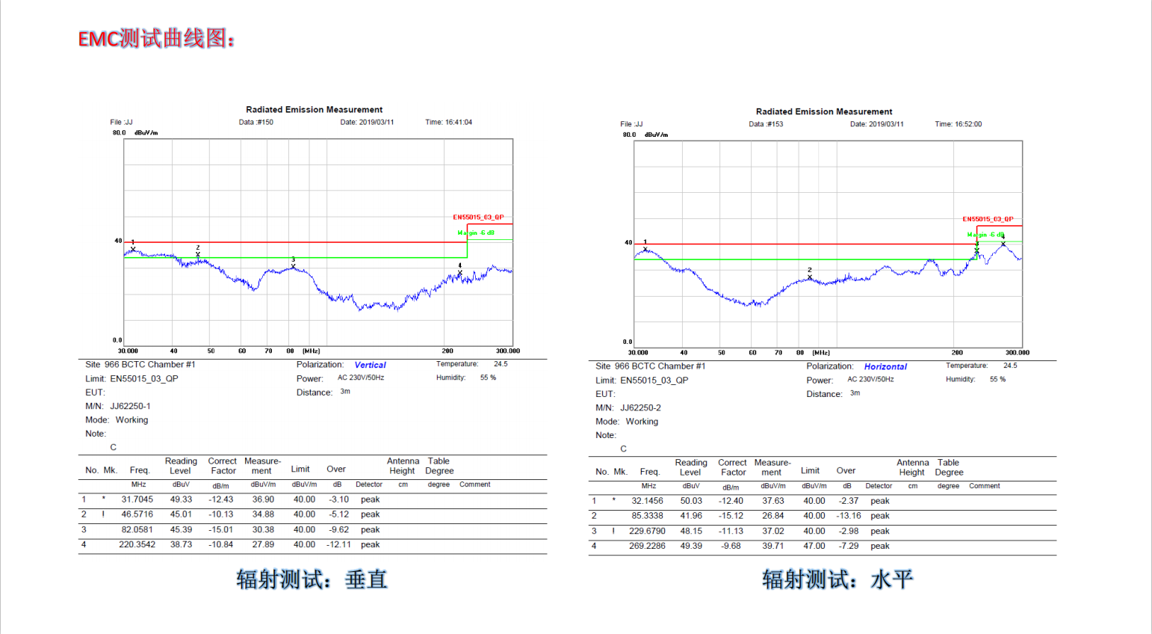The image size is (1152, 634).
Task: Click the green Margin -6 dB label on right chart
Action: [x=985, y=235]
